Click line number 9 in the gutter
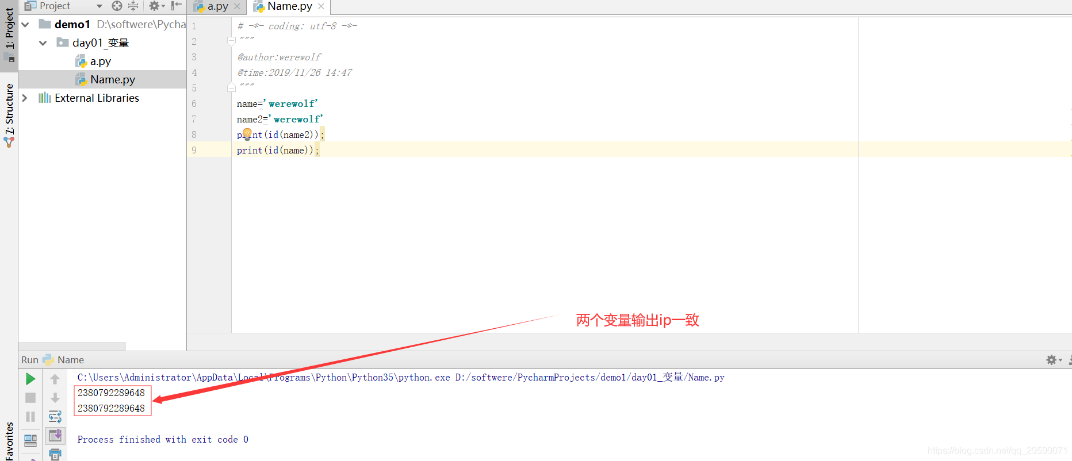The image size is (1072, 461). pos(194,150)
